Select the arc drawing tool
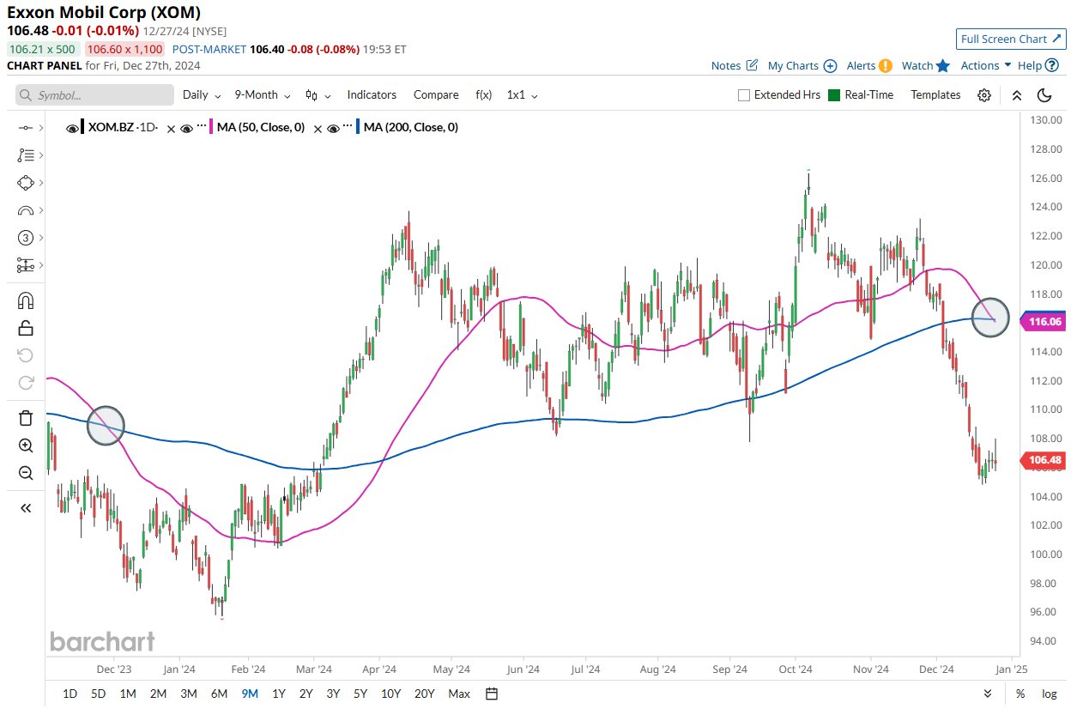 click(x=25, y=209)
